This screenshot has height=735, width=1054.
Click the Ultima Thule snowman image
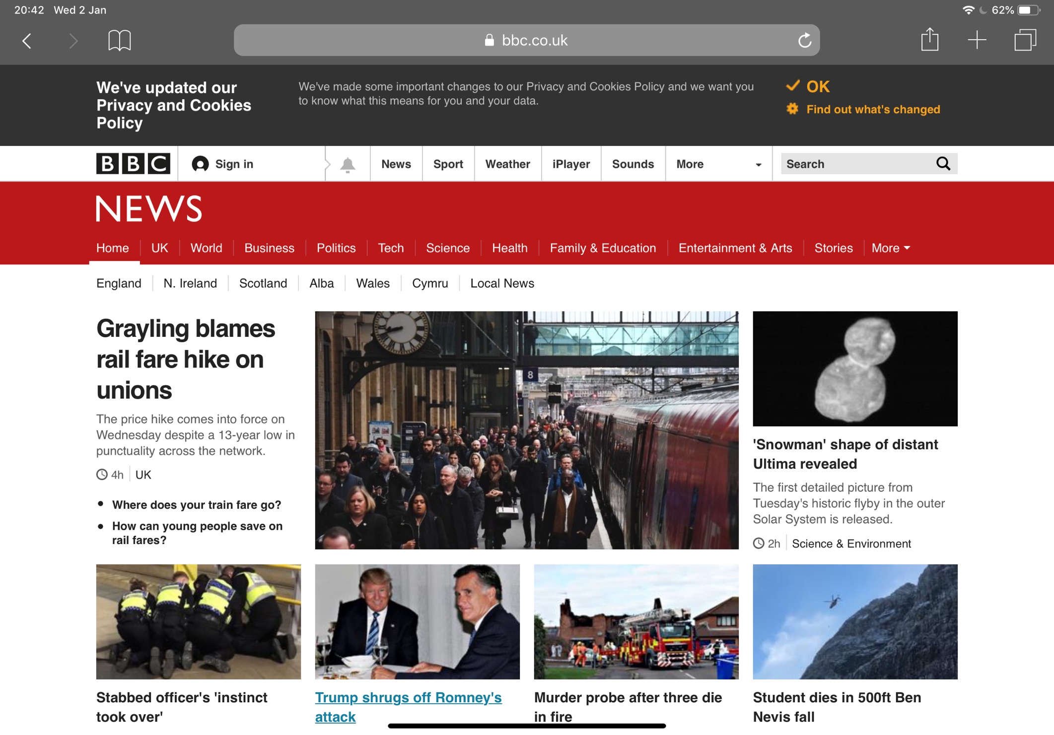pyautogui.click(x=855, y=368)
